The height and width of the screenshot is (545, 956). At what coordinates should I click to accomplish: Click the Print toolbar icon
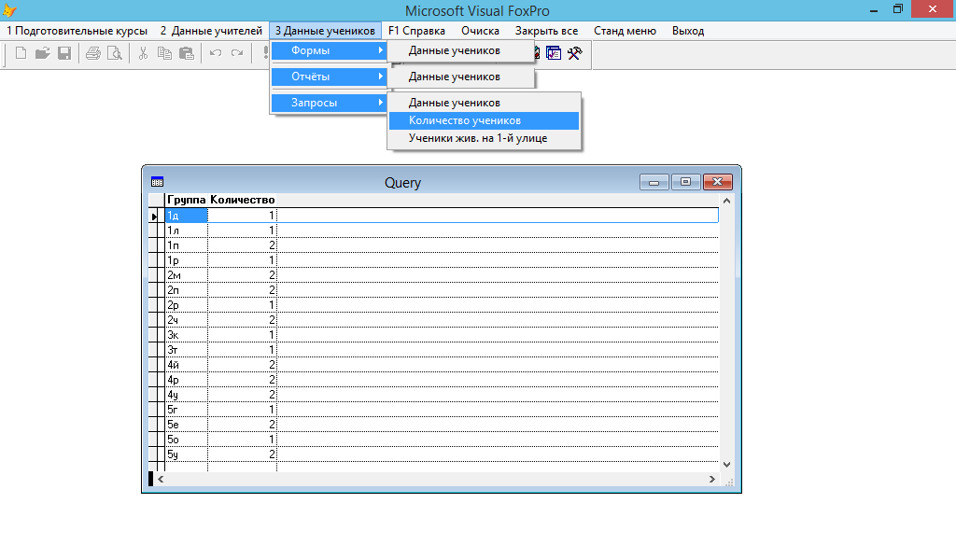coord(93,53)
